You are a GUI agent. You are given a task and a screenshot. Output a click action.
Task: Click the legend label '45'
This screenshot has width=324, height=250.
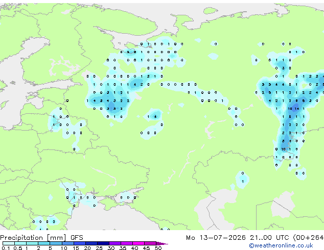pyautogui.click(x=146, y=248)
